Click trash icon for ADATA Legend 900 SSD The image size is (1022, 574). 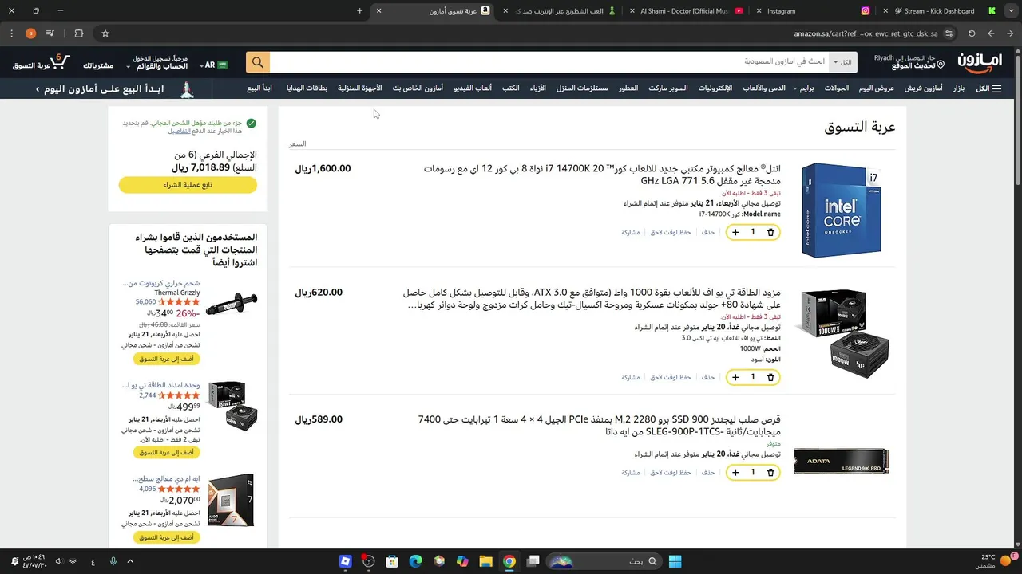pos(770,472)
